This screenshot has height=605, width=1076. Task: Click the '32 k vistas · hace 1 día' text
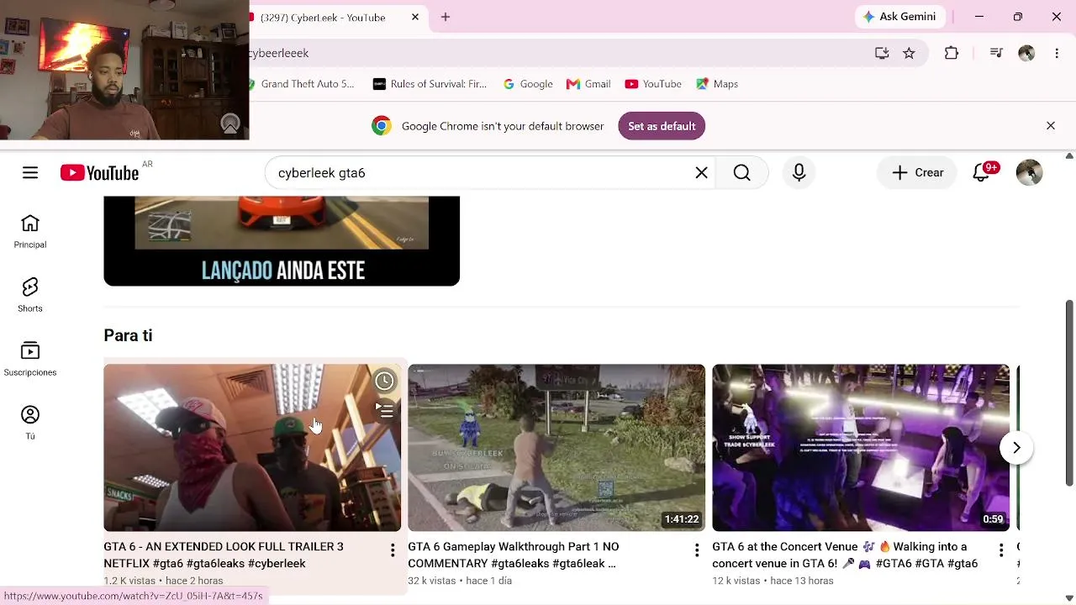(460, 581)
